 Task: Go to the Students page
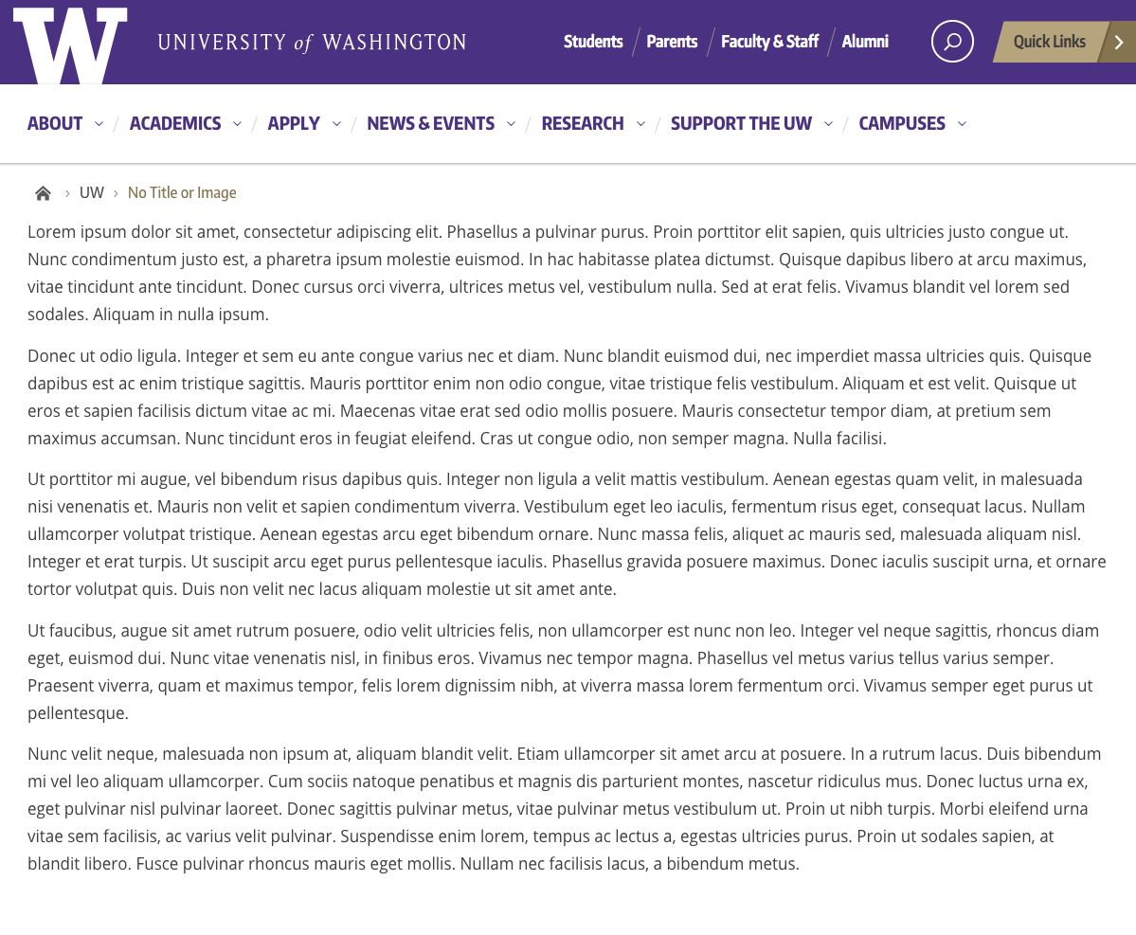tap(593, 42)
